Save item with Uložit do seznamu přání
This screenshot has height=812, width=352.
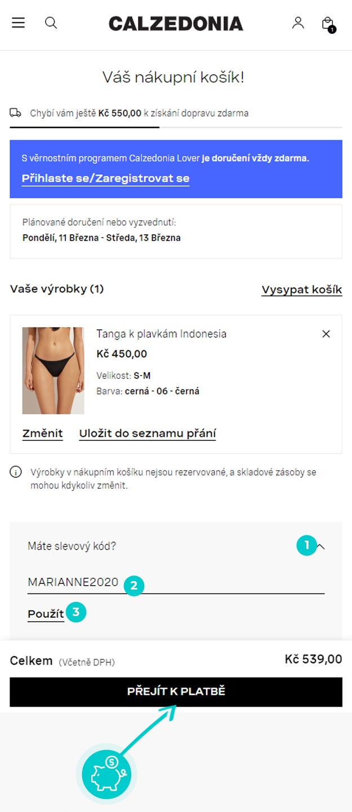(148, 434)
